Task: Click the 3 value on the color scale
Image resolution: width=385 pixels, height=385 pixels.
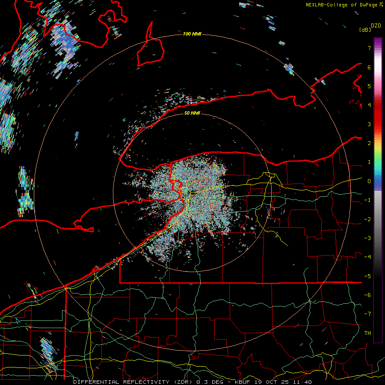Action: click(369, 124)
